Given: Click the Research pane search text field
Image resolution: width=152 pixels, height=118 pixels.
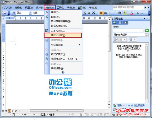Looking at the screenshot, I should pos(128,30).
